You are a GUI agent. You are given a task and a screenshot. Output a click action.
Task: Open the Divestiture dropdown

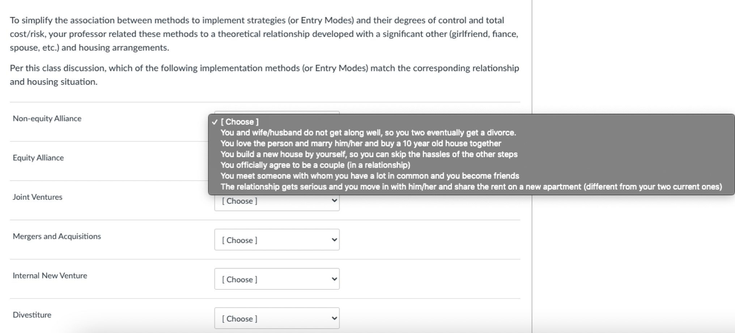(x=277, y=318)
